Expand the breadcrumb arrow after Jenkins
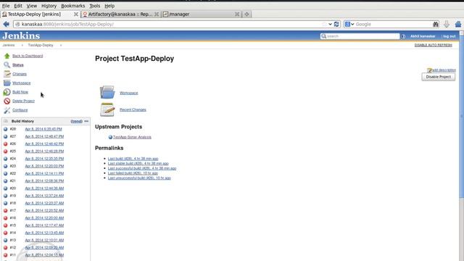This screenshot has width=464, height=261. [22, 45]
